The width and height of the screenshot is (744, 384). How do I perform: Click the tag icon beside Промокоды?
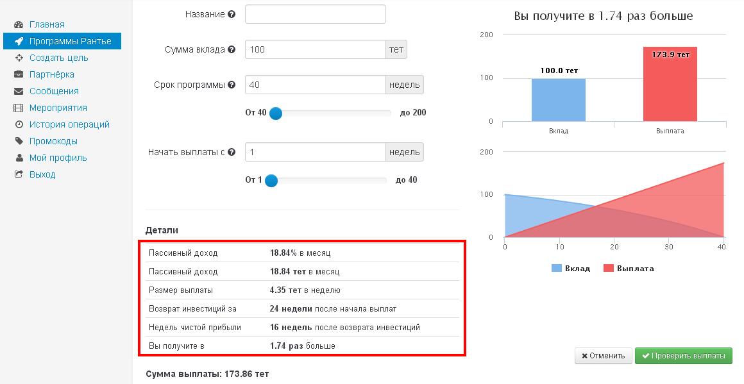(x=18, y=141)
